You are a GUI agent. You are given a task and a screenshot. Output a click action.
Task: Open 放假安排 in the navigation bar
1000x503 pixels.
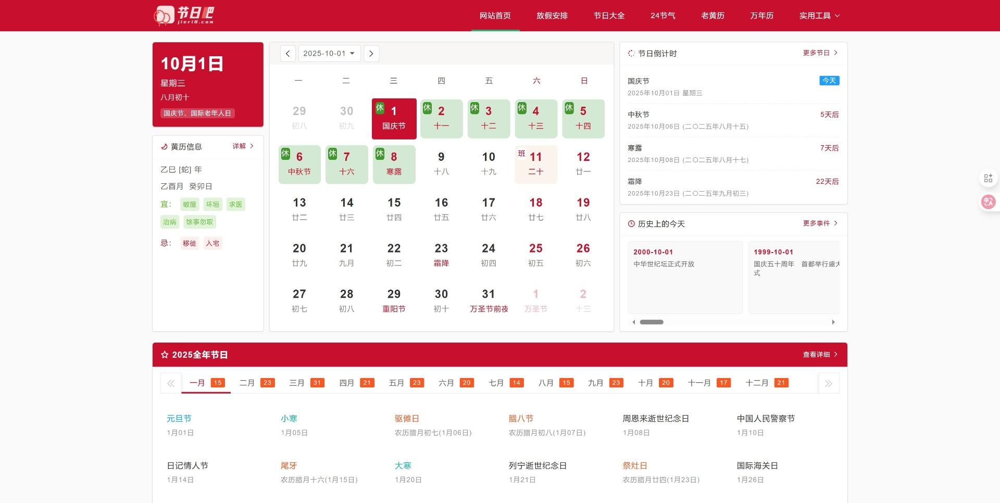pyautogui.click(x=552, y=16)
